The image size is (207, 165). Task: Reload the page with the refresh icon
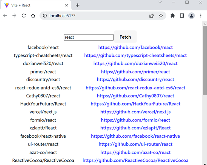click(24, 16)
